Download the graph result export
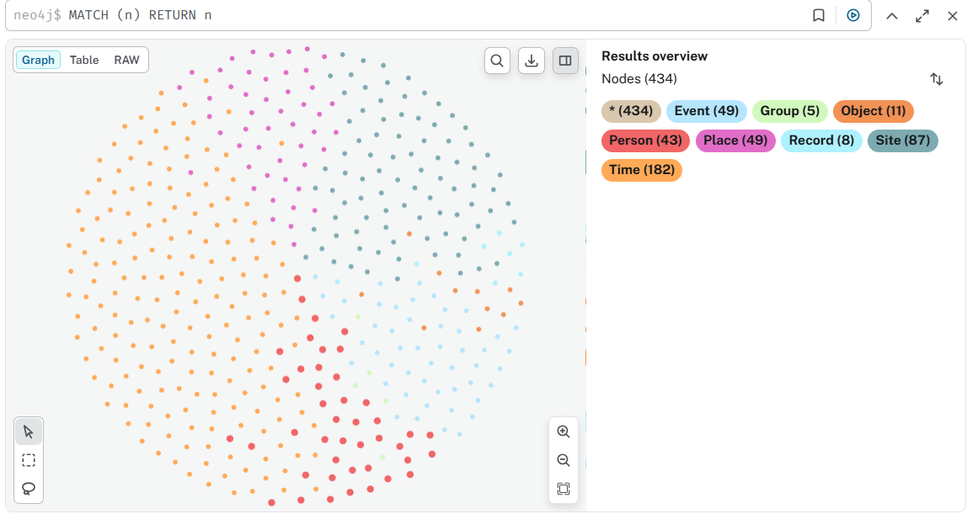967x514 pixels. (532, 61)
